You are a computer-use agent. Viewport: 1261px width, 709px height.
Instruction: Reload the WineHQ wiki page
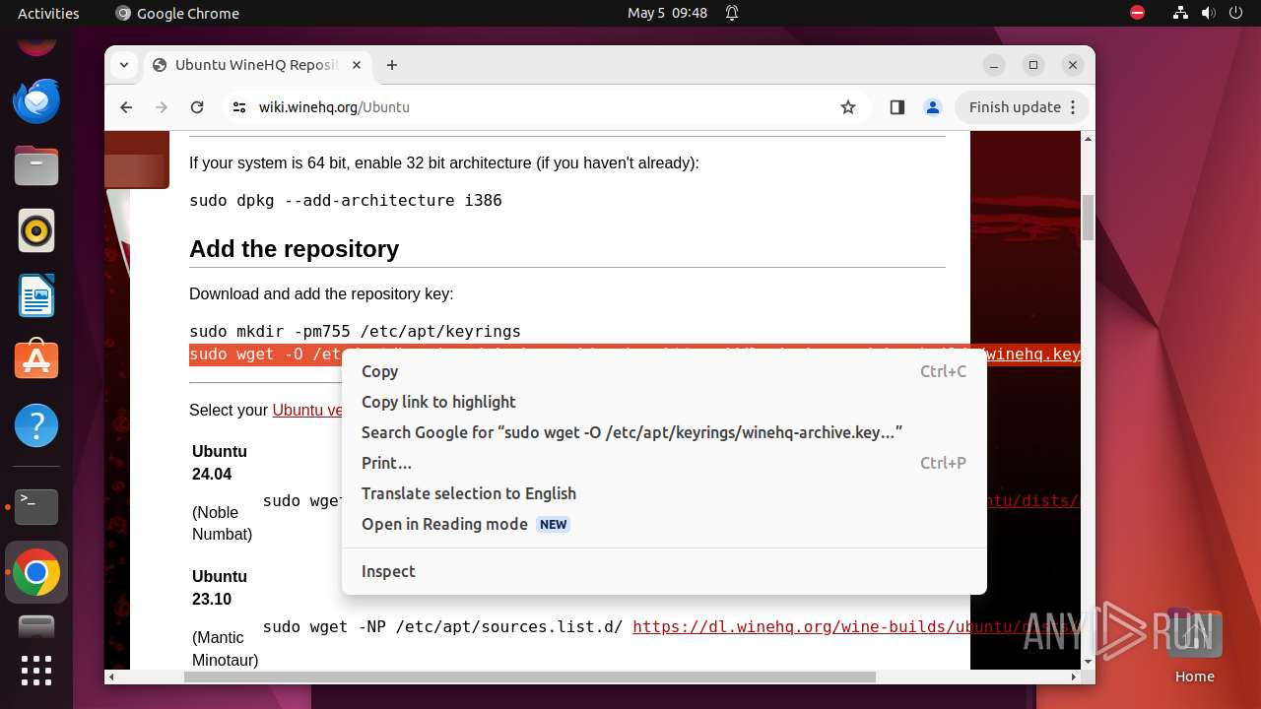click(x=197, y=107)
